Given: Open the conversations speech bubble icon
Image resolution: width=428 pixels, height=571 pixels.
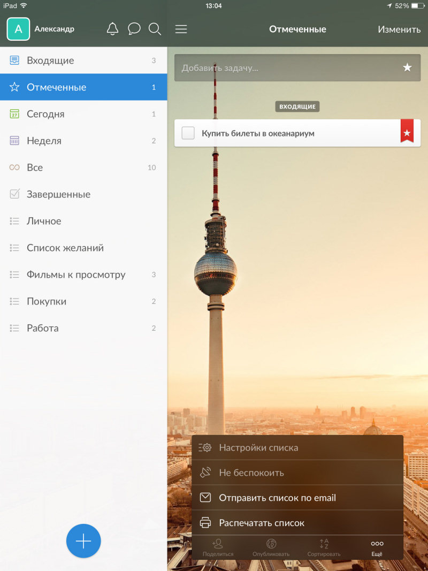Looking at the screenshot, I should point(134,29).
